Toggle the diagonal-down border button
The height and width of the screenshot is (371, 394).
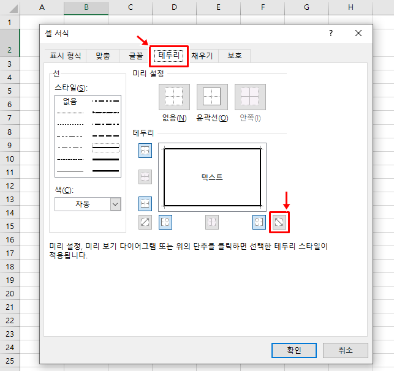point(279,222)
